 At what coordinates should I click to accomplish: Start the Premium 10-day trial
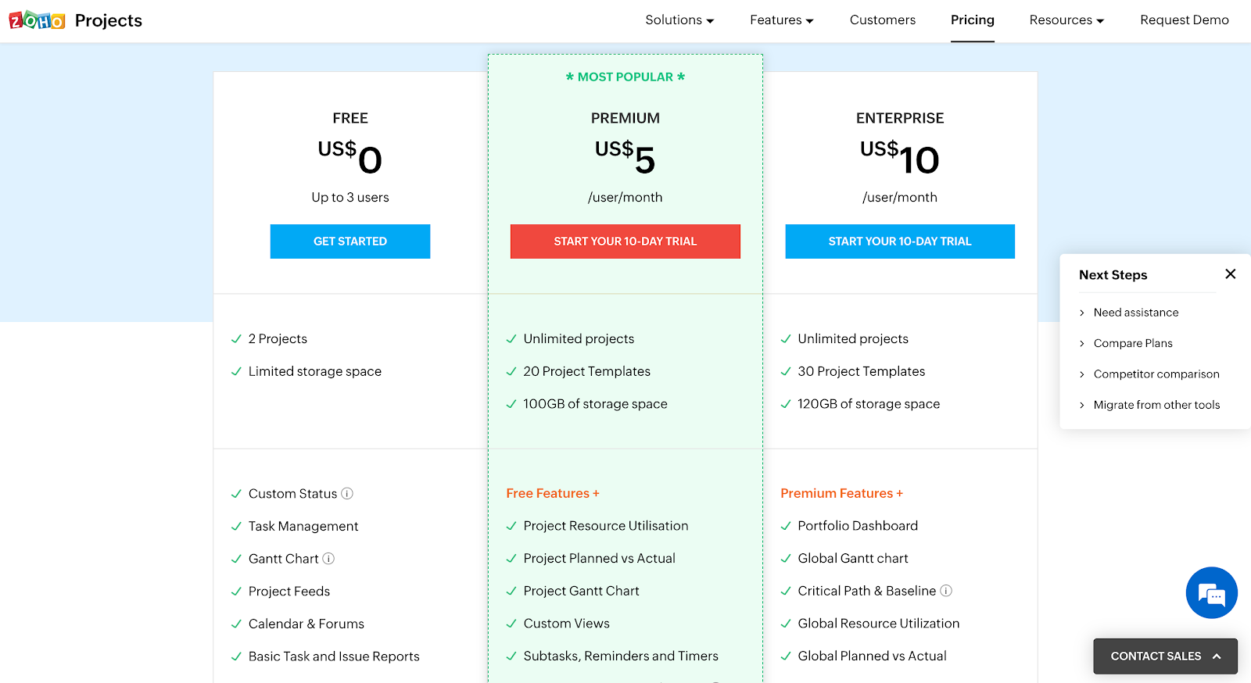click(x=625, y=241)
